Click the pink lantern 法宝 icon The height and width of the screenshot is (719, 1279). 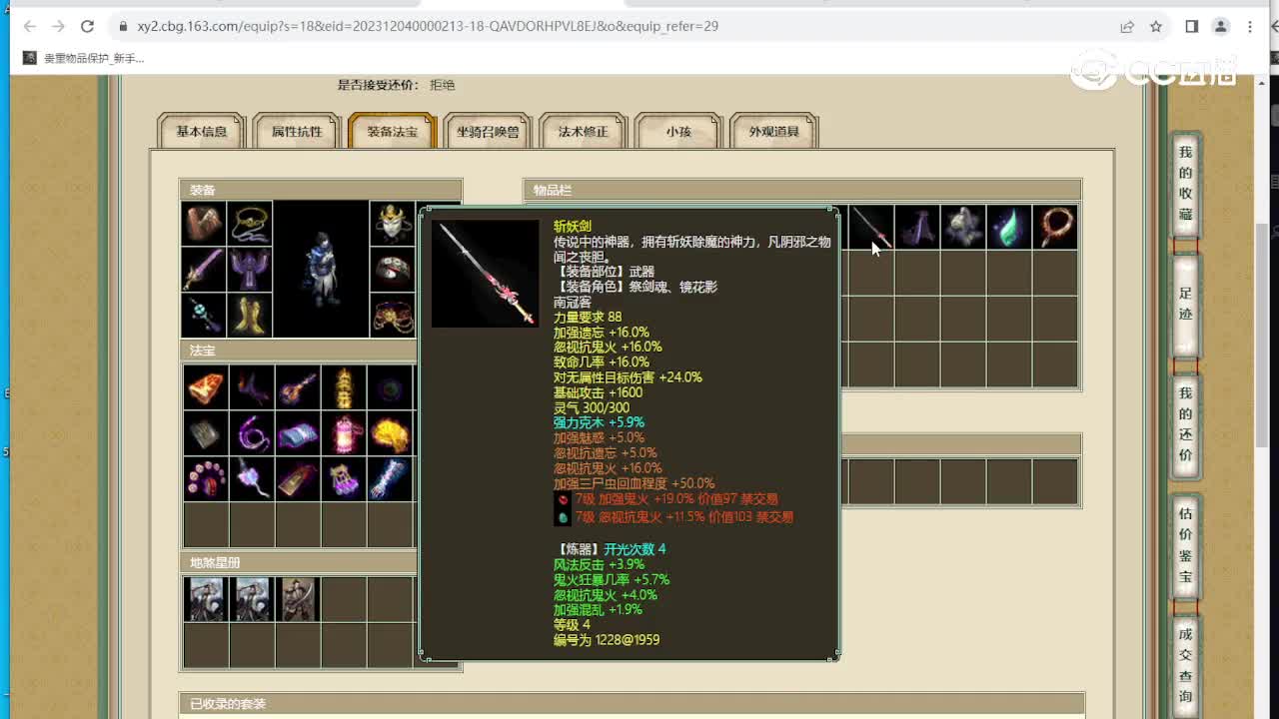pos(344,433)
